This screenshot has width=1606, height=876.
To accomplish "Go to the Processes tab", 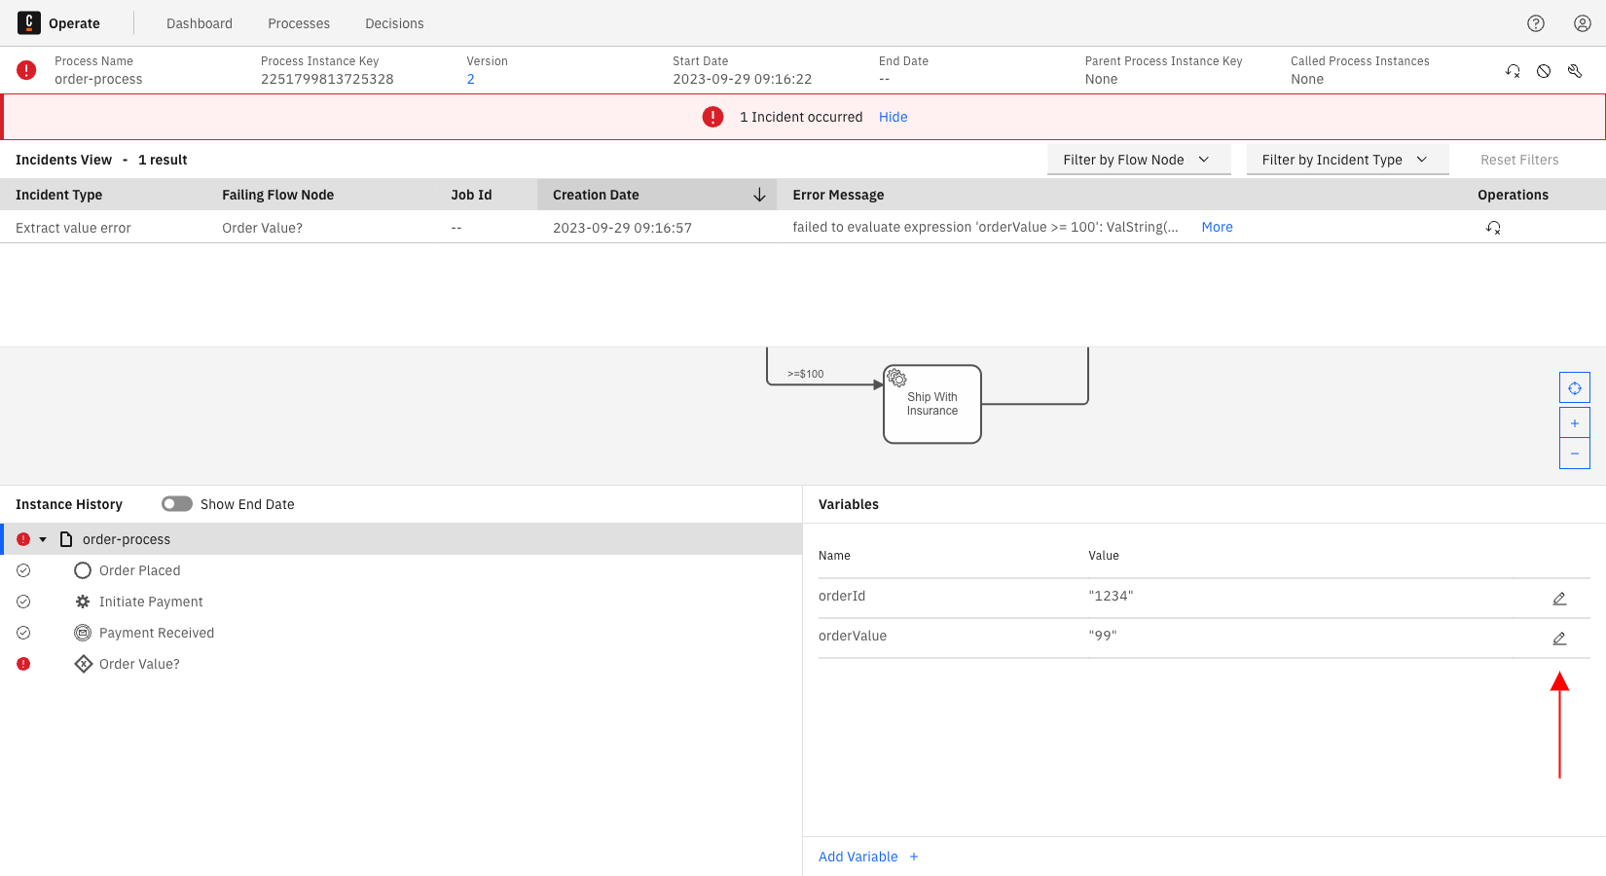I will (x=299, y=23).
